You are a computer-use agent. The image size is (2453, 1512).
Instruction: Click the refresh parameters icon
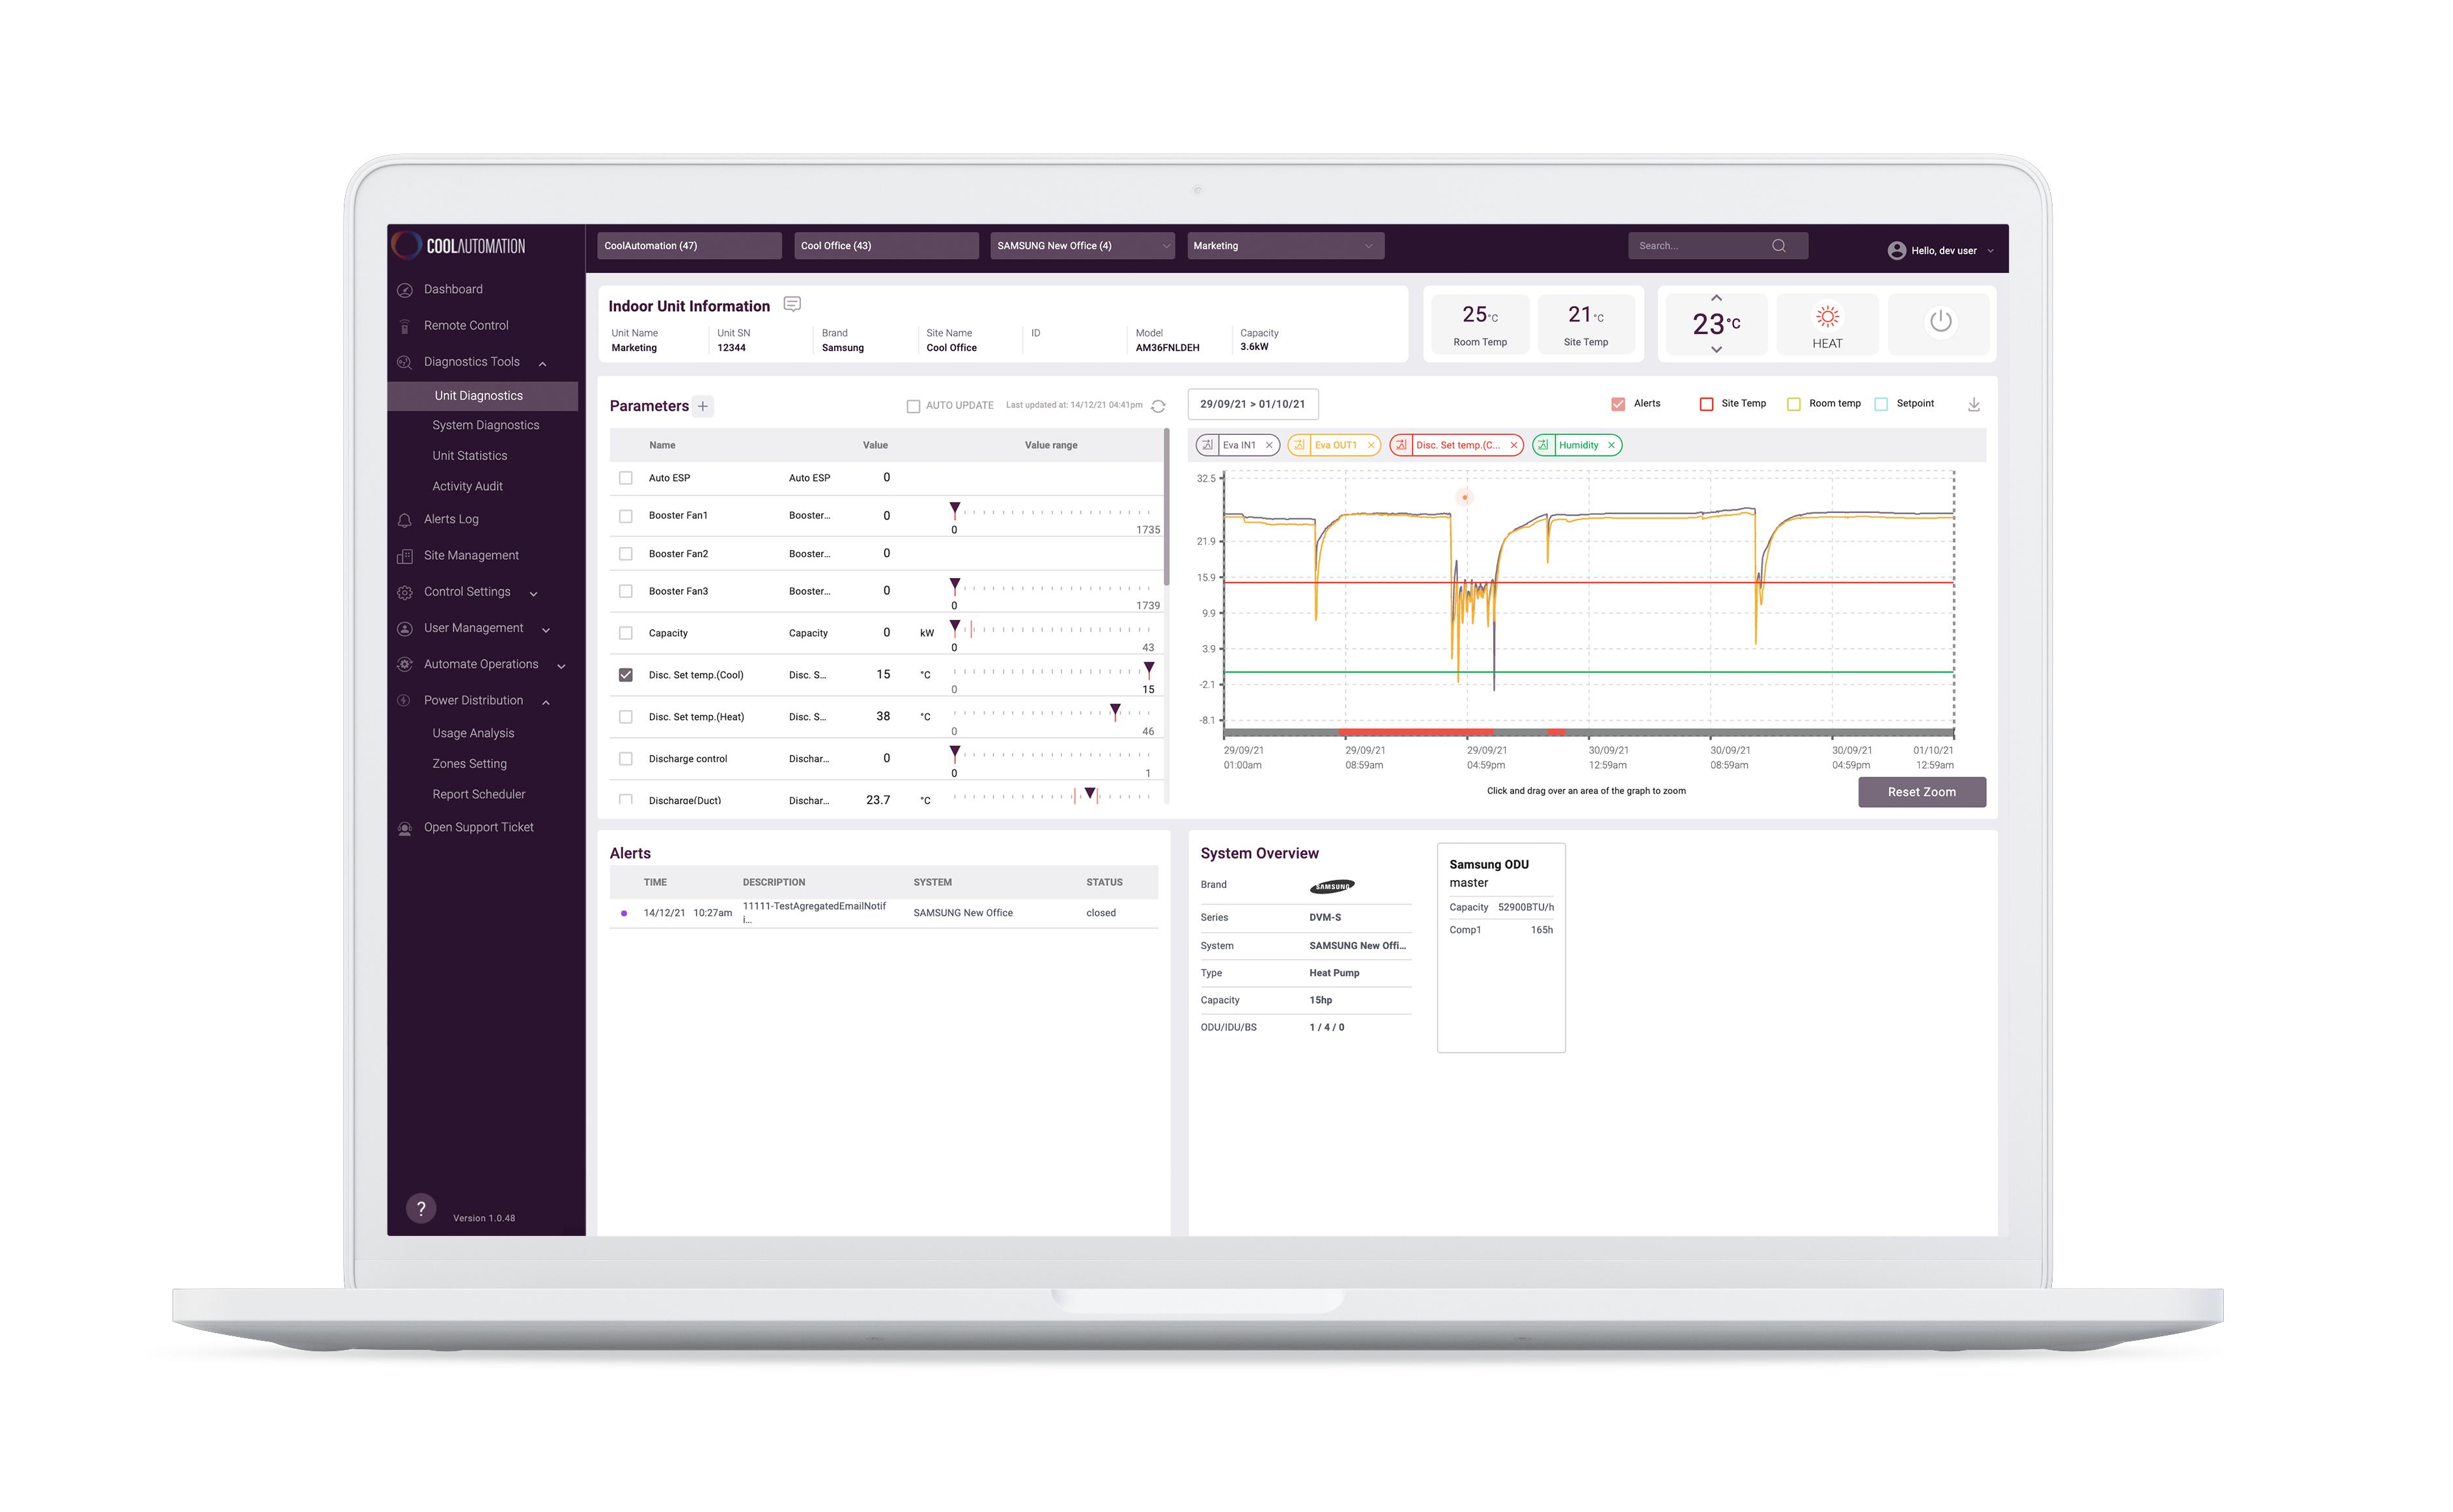(x=1157, y=406)
